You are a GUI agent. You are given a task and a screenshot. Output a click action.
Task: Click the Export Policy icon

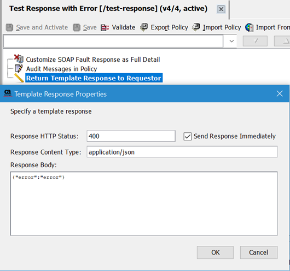[144, 27]
